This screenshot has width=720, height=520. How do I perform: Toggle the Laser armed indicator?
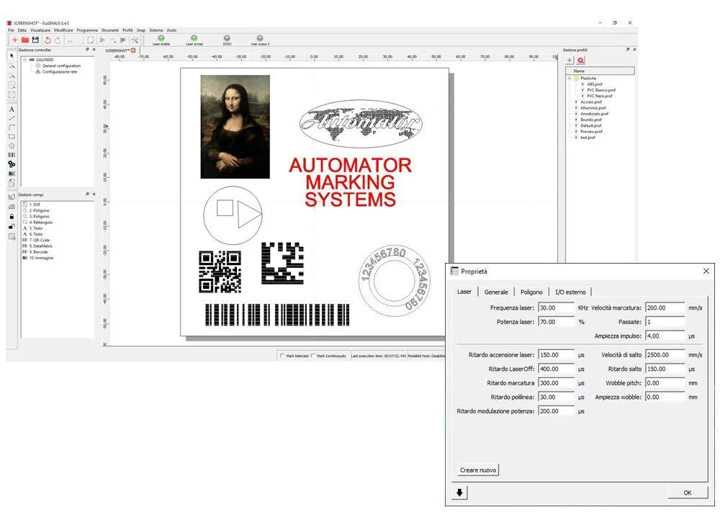194,38
